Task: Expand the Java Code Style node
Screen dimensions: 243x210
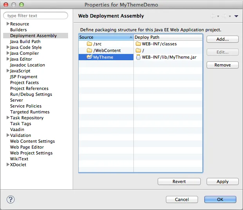Action: point(8,47)
